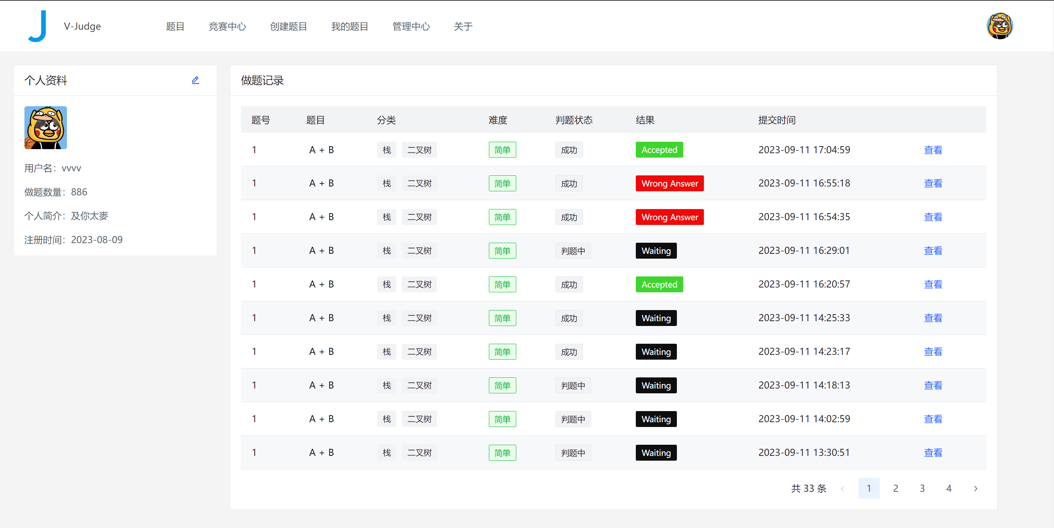Select page 4 in pagination
The image size is (1054, 528).
[x=949, y=488]
